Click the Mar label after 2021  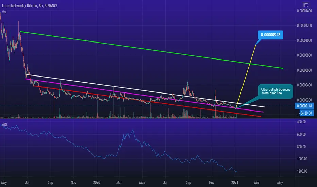click(x=257, y=182)
